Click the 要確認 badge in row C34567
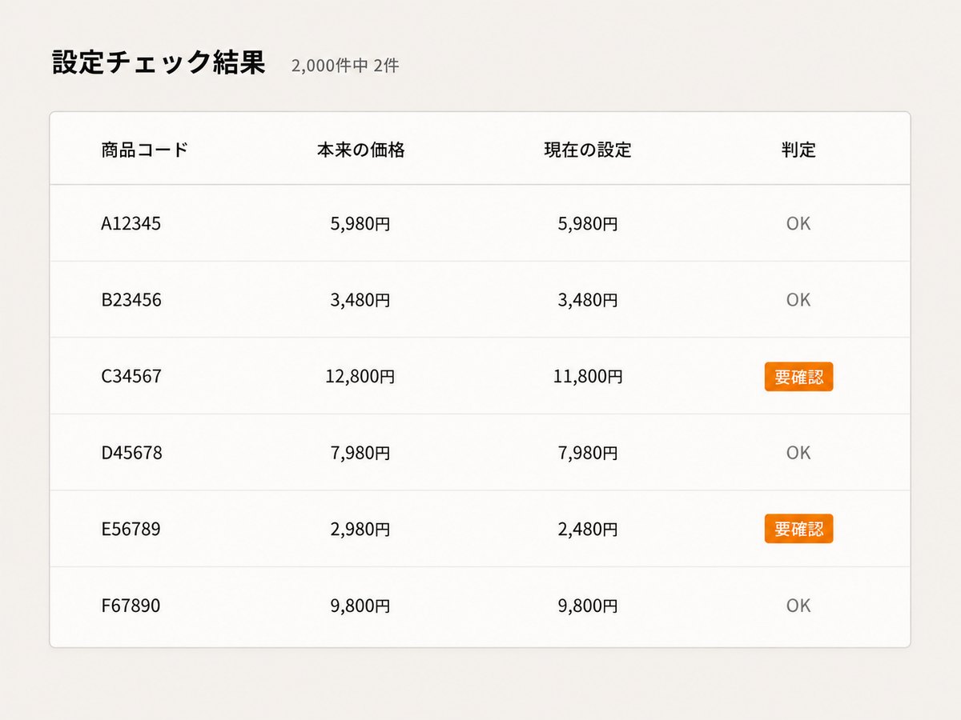Screen dimensions: 961x720 click(798, 376)
